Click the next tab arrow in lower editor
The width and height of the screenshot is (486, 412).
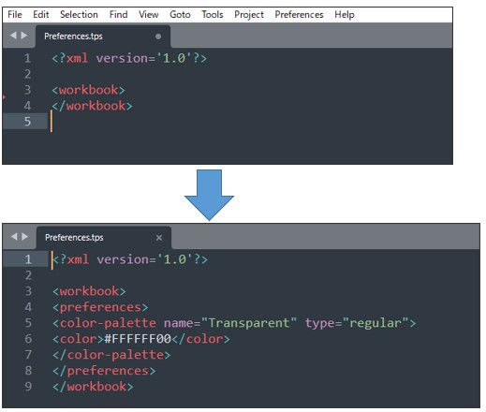pyautogui.click(x=25, y=237)
